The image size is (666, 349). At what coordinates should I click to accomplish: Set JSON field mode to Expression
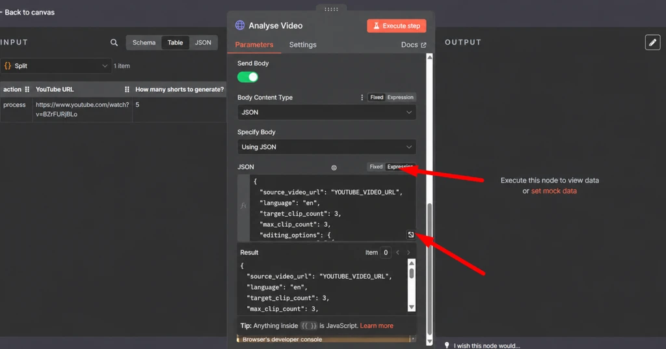pos(400,167)
